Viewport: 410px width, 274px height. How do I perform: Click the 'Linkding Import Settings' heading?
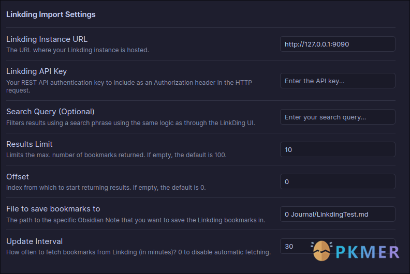[51, 14]
